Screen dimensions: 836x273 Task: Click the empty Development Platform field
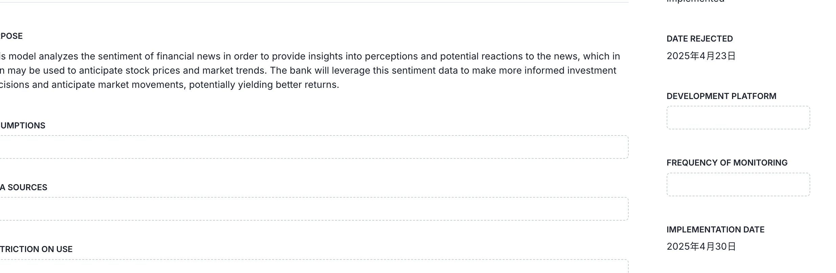click(738, 118)
